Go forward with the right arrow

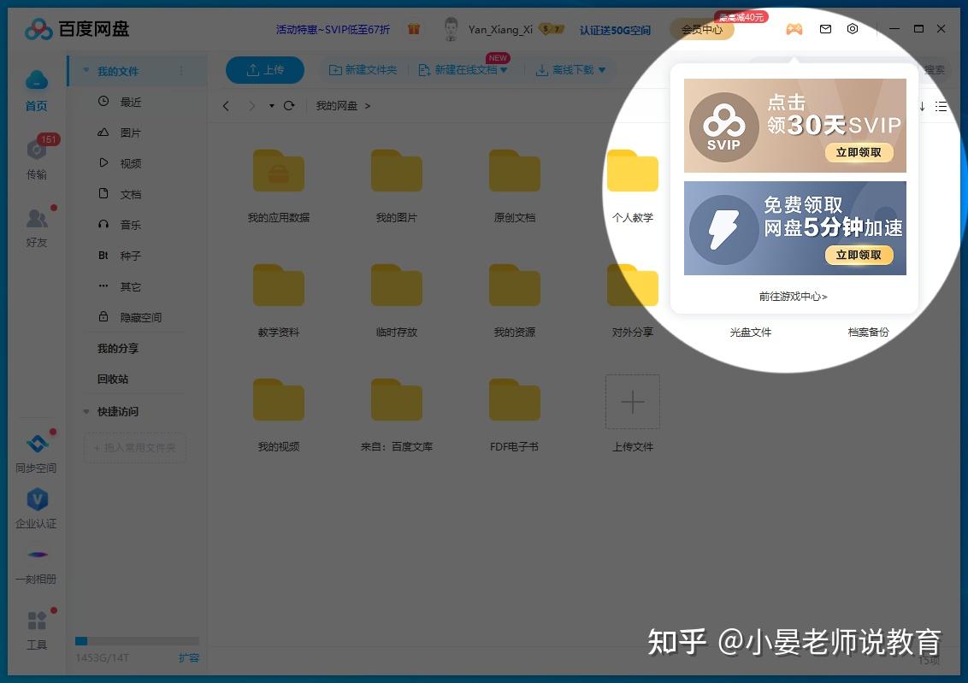click(251, 106)
